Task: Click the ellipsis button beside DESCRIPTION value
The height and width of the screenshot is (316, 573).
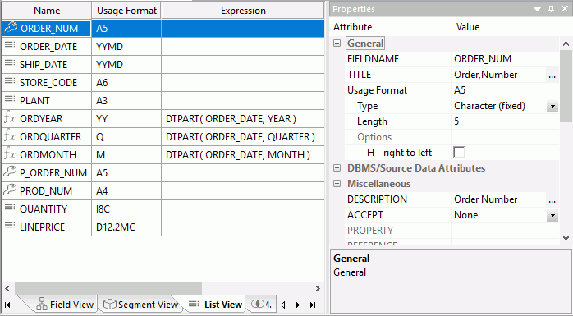Action: (552, 199)
